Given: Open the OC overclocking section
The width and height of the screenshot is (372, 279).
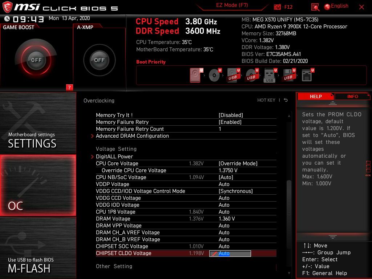Looking at the screenshot, I should [x=38, y=185].
